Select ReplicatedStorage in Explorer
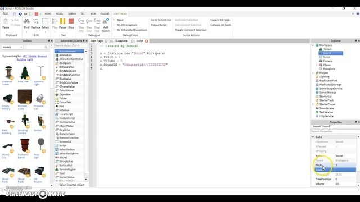 tap(330, 85)
